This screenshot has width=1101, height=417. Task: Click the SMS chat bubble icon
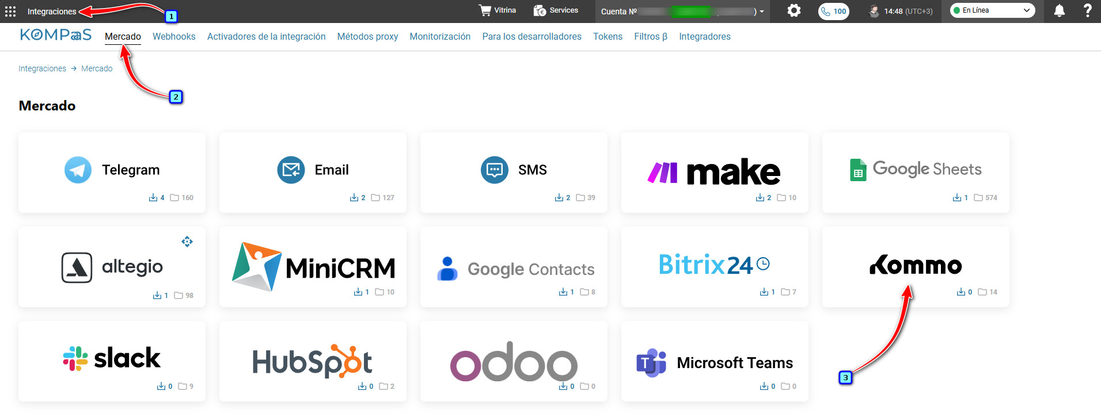pyautogui.click(x=495, y=170)
